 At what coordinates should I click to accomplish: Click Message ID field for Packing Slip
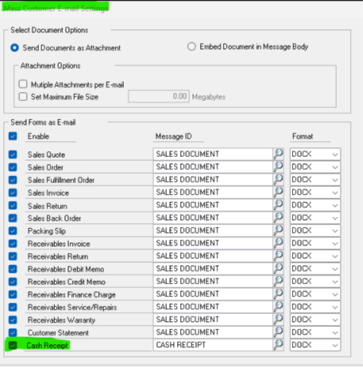213,231
